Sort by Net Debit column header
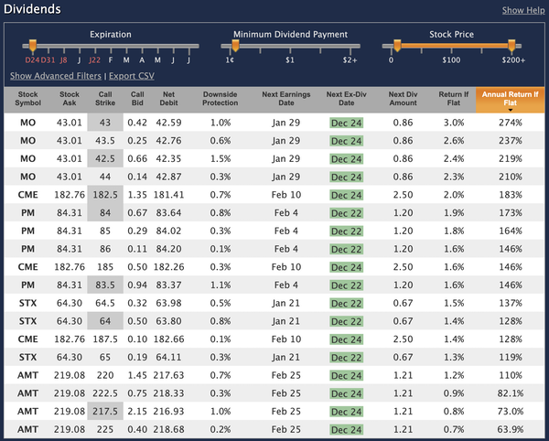The height and width of the screenshot is (441, 549). 168,99
